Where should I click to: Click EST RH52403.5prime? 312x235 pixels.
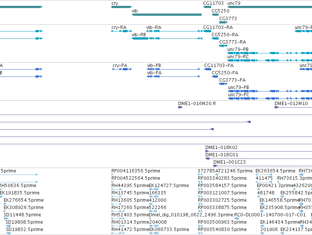tap(130, 215)
